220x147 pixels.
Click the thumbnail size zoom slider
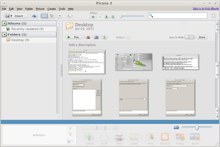click(197, 127)
